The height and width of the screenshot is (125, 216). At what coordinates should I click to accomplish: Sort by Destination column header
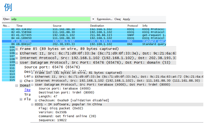pyautogui.click(x=97, y=26)
